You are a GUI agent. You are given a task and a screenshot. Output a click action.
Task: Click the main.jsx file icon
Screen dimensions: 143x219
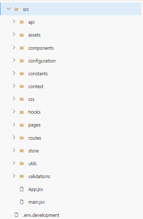click(22, 202)
